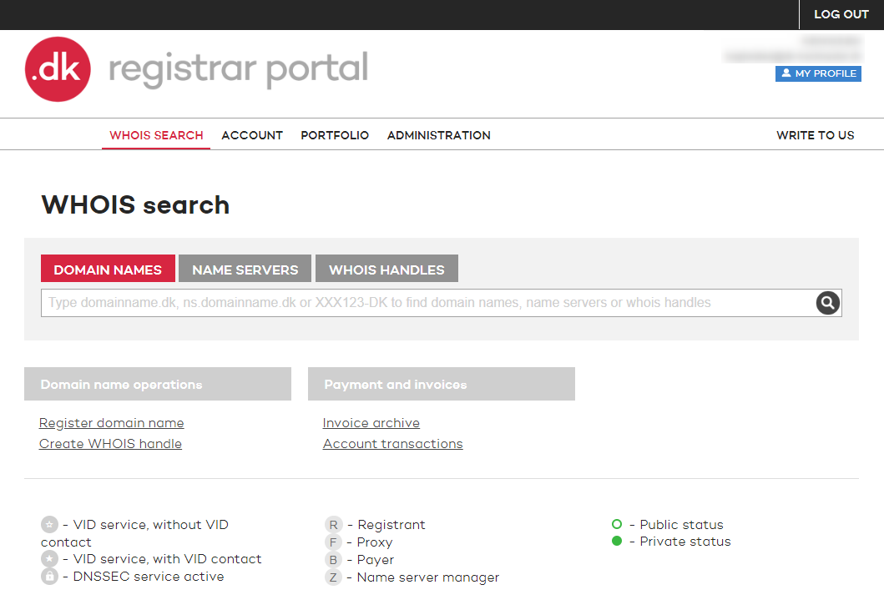
Task: Click the magnifying glass search icon
Action: [x=827, y=303]
